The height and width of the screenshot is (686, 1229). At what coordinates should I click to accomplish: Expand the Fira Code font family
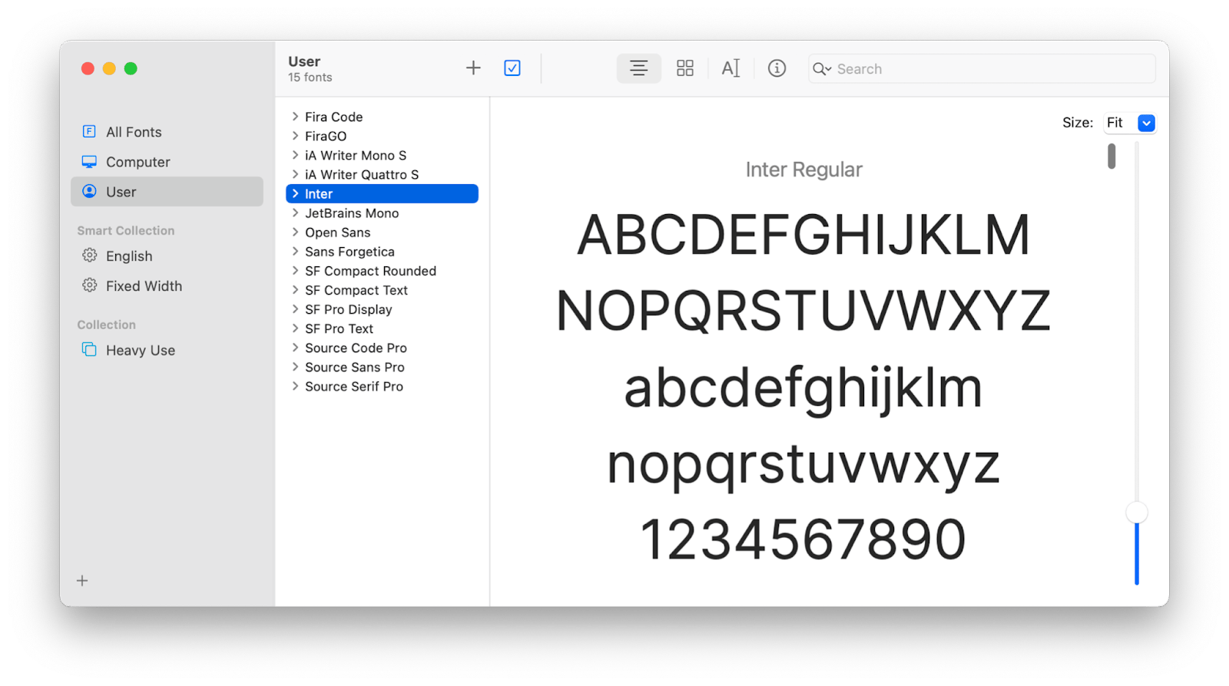pyautogui.click(x=295, y=117)
